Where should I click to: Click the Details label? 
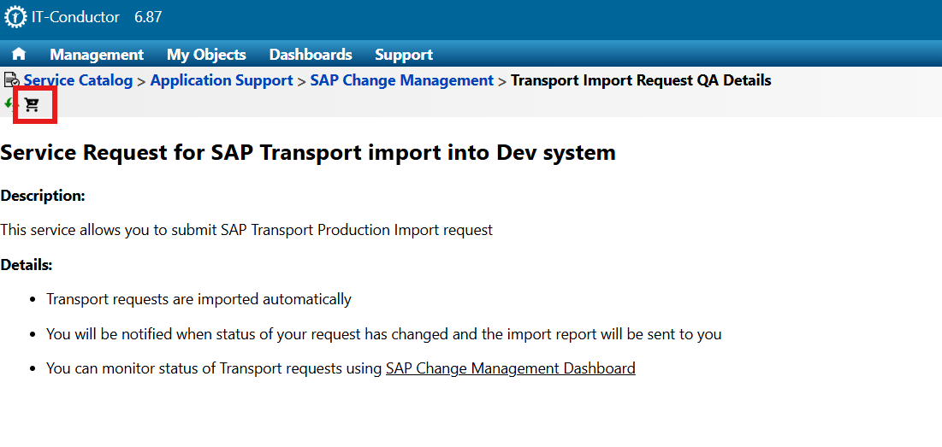tap(27, 265)
